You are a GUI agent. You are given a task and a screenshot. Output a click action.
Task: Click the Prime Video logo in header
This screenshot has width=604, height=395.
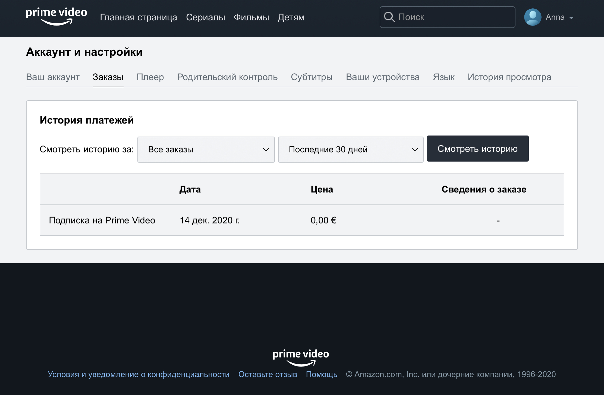[x=56, y=16]
